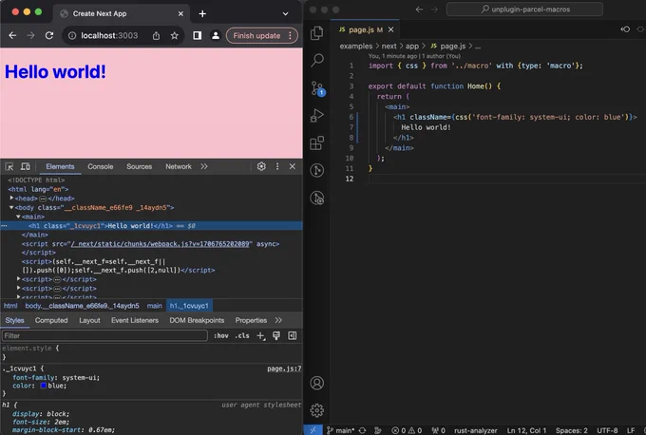Open Chrome tab search dropdown chevron

coord(285,13)
